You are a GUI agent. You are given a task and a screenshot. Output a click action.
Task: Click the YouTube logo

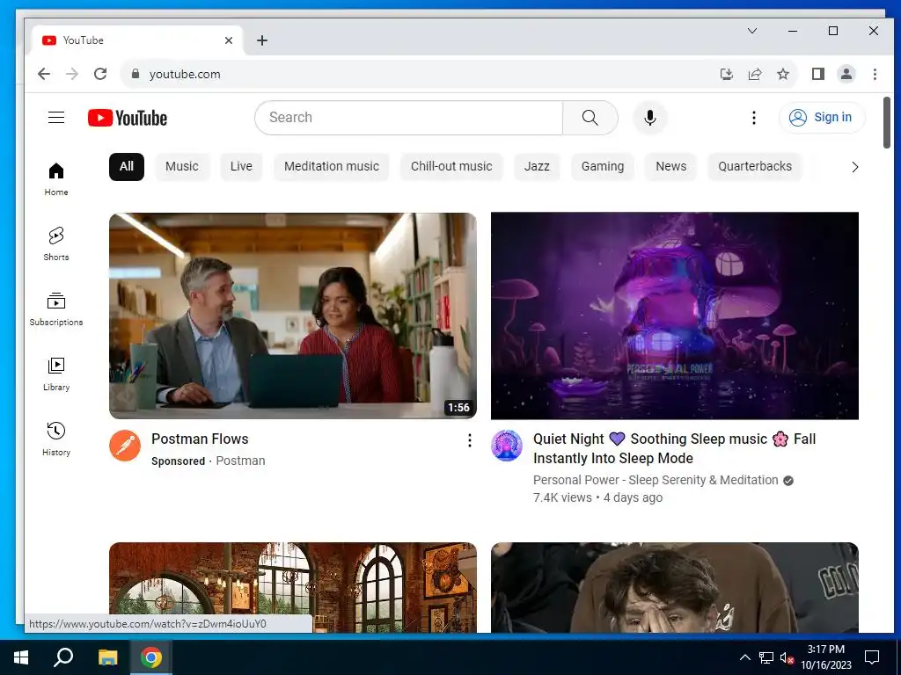(x=128, y=118)
